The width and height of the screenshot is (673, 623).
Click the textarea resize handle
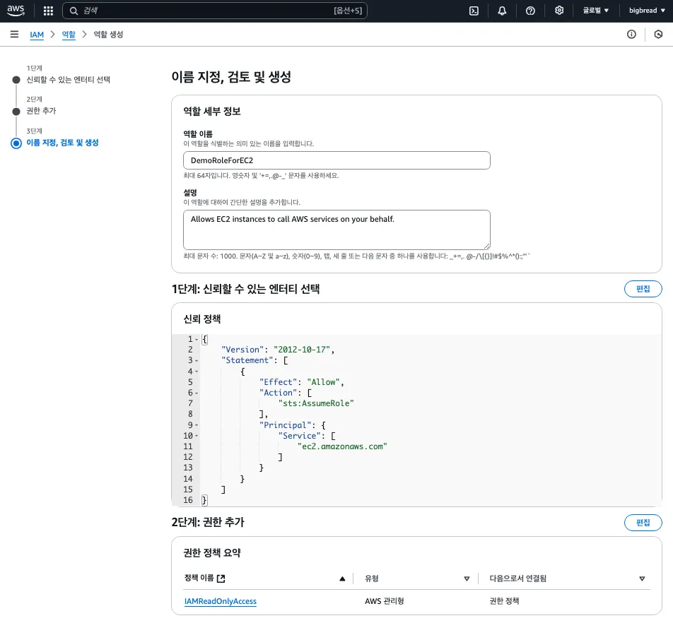486,246
